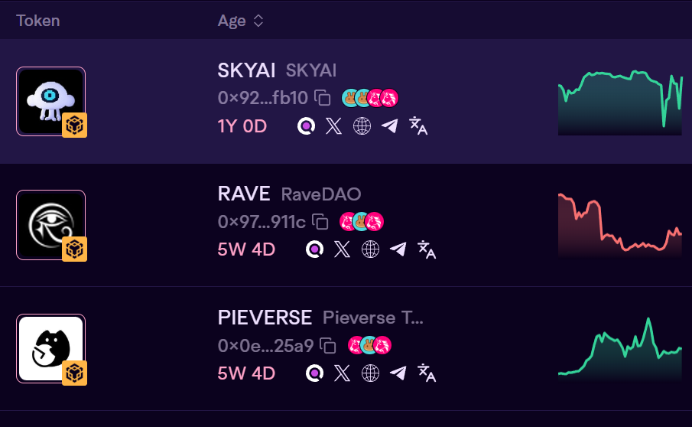Copy the SKYAI contract address
Image resolution: width=692 pixels, height=427 pixels.
[x=323, y=98]
